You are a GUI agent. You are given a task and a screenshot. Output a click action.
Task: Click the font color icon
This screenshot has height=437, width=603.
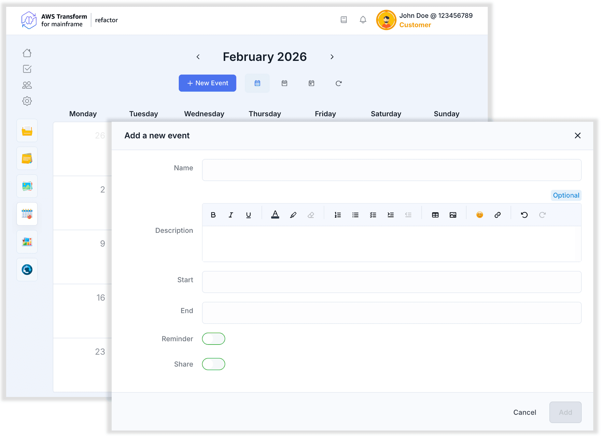pyautogui.click(x=275, y=215)
